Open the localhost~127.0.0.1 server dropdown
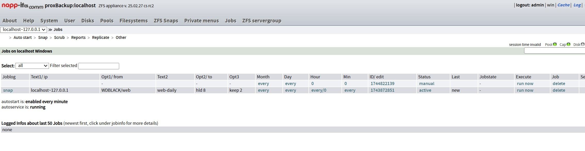The width and height of the screenshot is (585, 151). [x=23, y=30]
